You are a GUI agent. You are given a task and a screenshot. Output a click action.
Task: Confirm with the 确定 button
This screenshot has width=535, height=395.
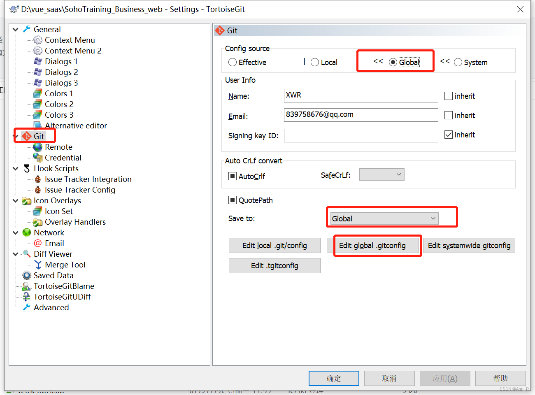[x=334, y=378]
